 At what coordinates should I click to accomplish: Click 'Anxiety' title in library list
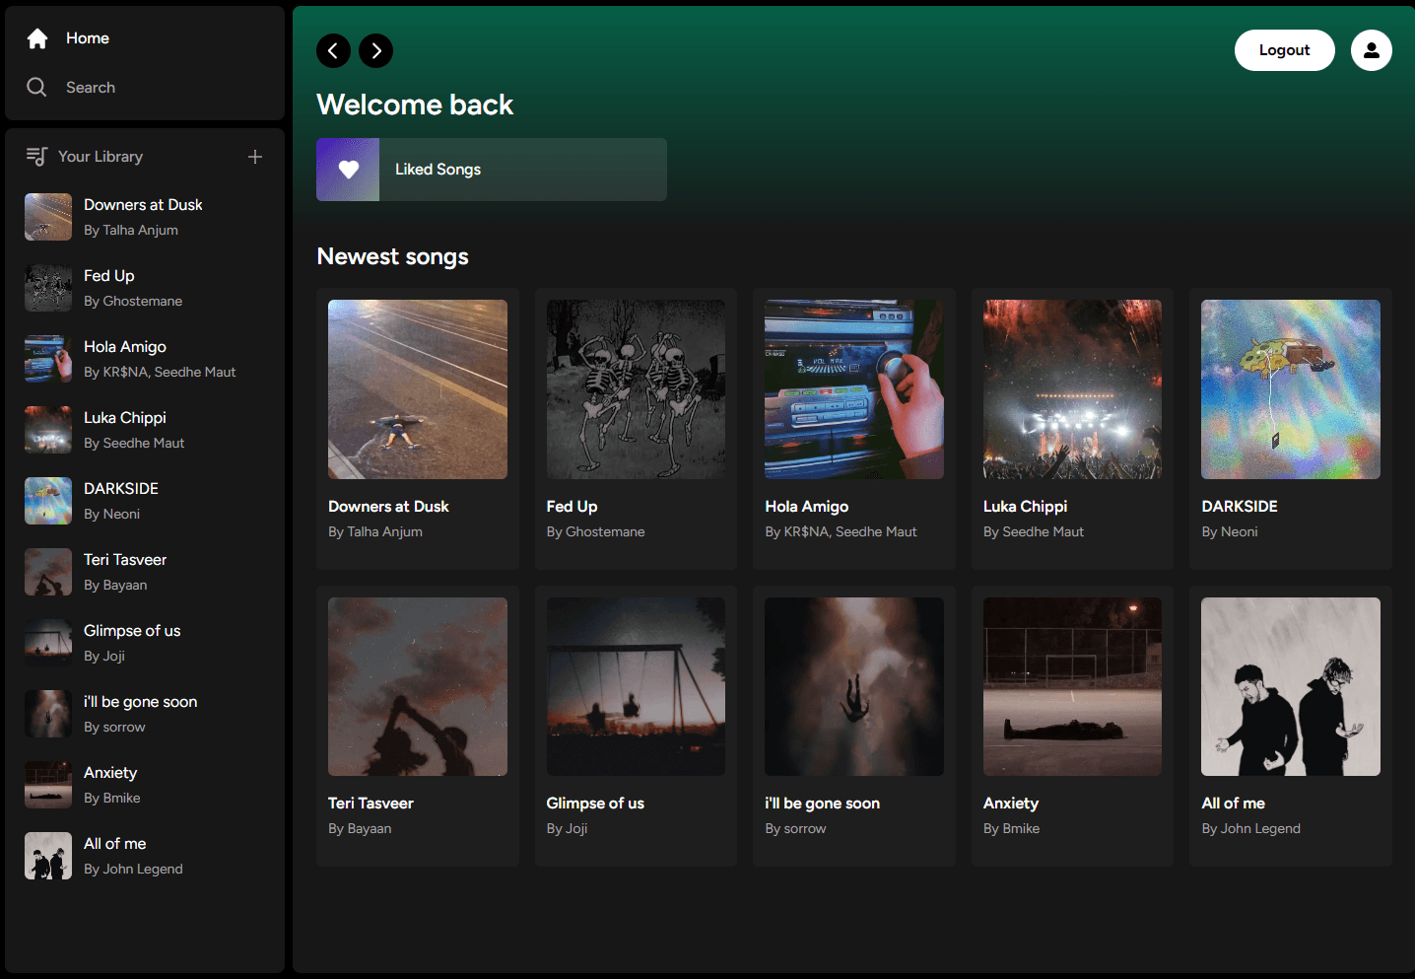(110, 773)
